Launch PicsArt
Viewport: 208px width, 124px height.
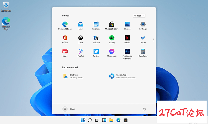coord(80,53)
